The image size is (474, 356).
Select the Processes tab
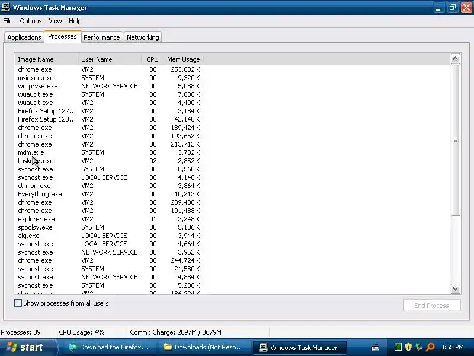(62, 36)
